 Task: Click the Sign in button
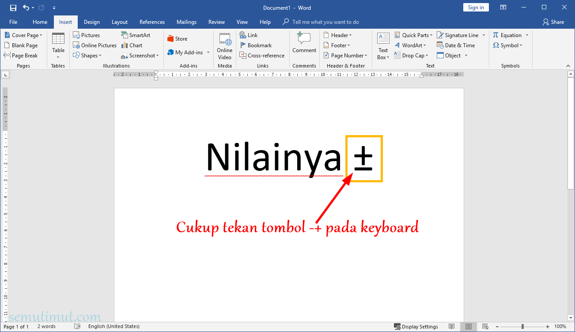coord(476,7)
